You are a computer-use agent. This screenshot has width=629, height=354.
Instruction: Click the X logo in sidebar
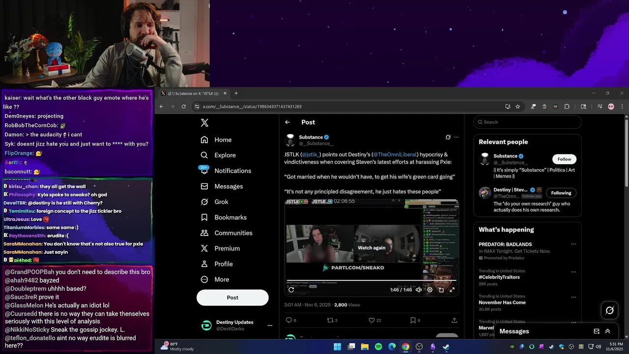click(204, 123)
